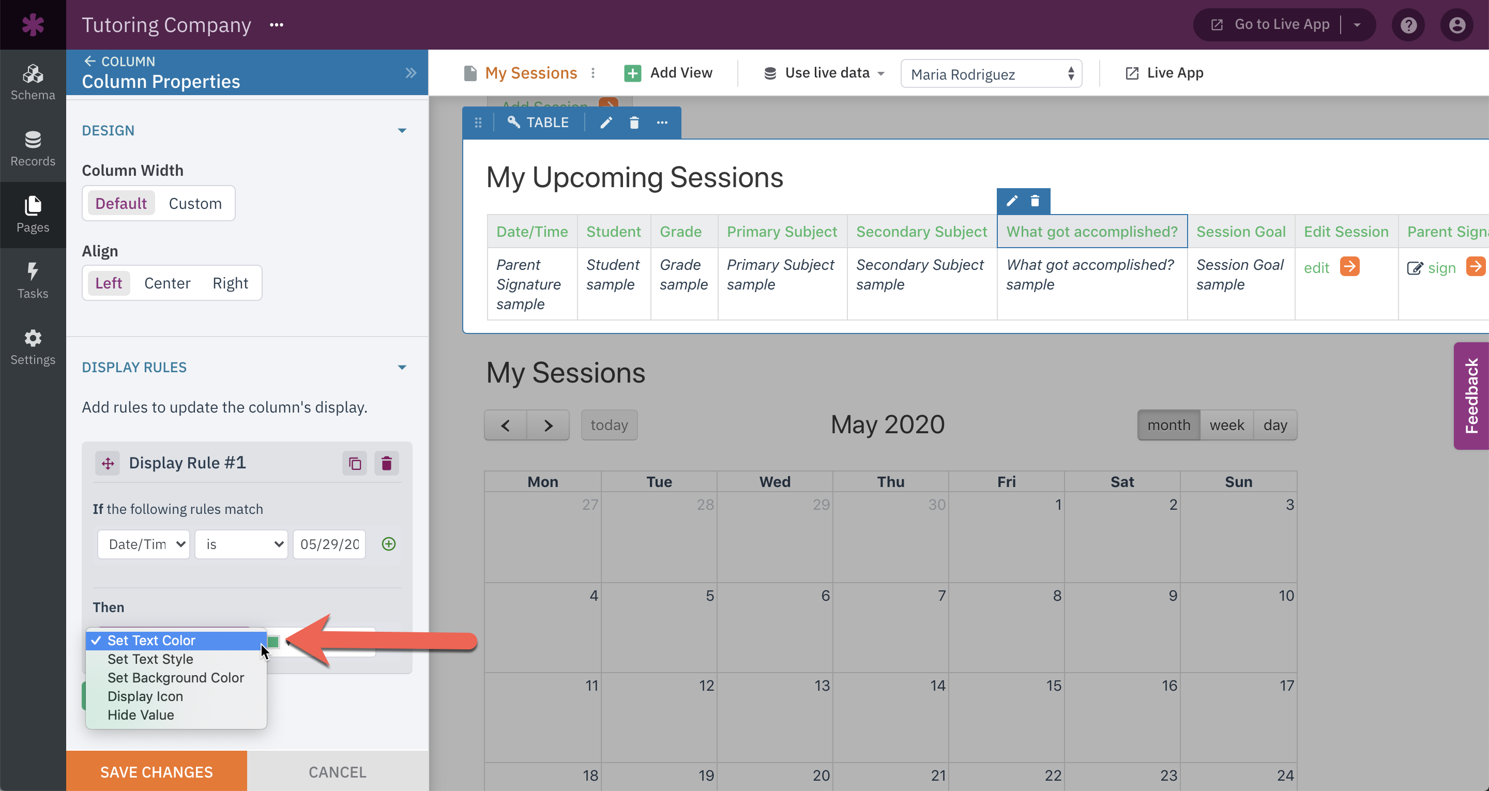The width and height of the screenshot is (1489, 791).
Task: Open the Tasks section
Action: [x=33, y=282]
